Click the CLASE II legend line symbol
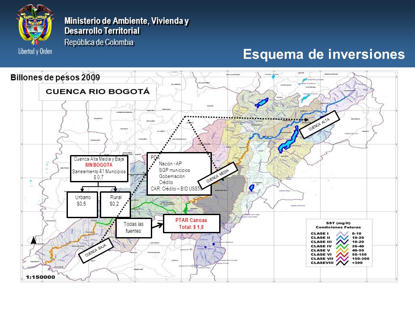The width and height of the screenshot is (415, 311). point(342,238)
